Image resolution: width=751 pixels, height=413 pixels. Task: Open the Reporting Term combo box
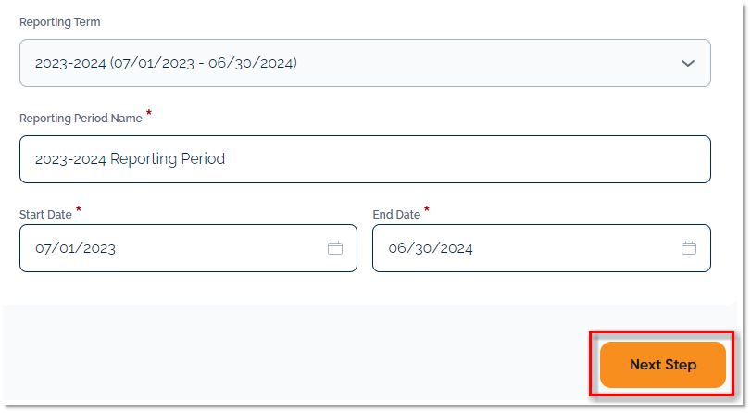(x=365, y=63)
